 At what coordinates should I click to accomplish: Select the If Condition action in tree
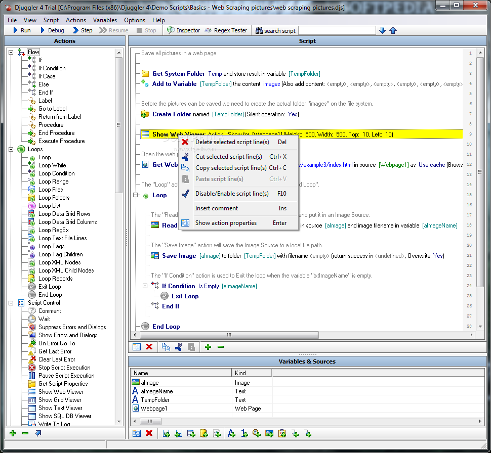[x=52, y=68]
